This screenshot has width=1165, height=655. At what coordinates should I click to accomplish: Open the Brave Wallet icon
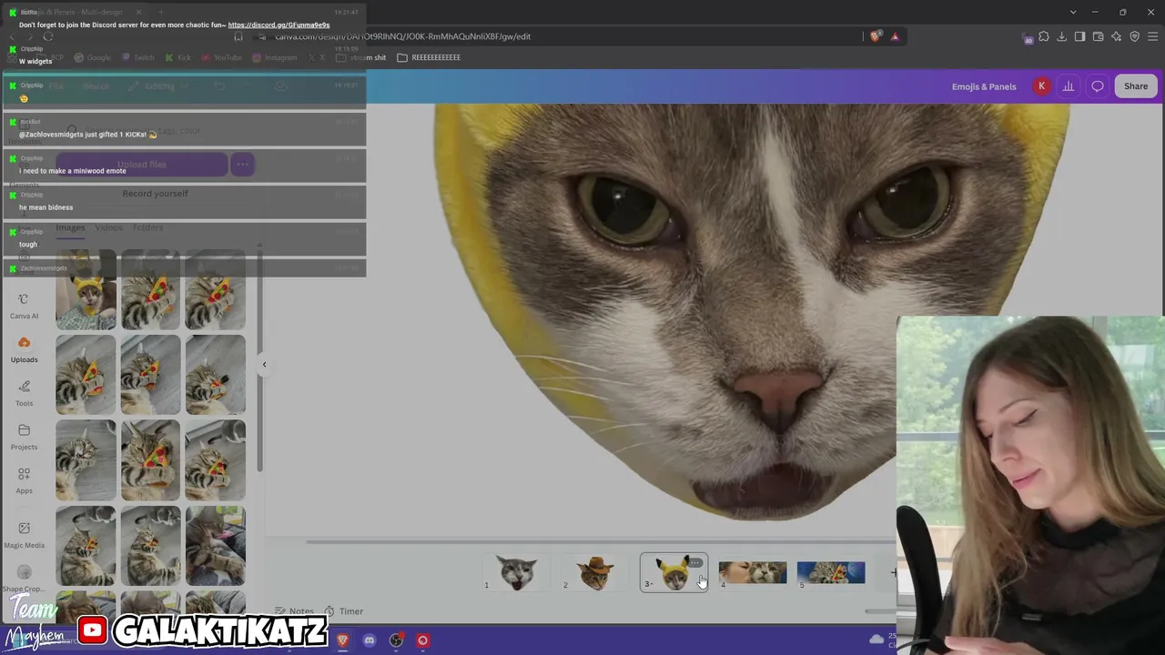coord(1098,36)
